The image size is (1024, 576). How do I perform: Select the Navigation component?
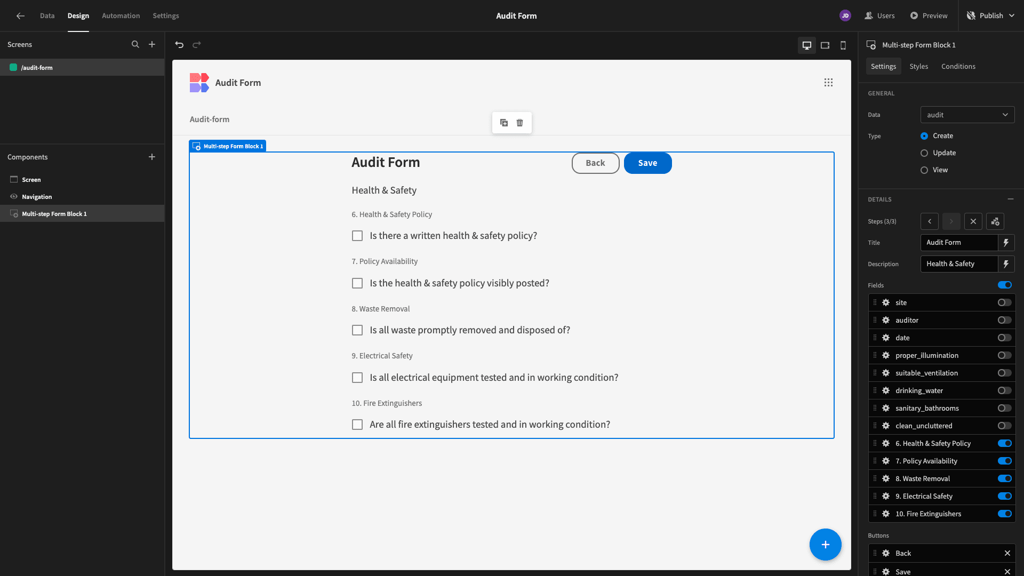click(x=82, y=197)
